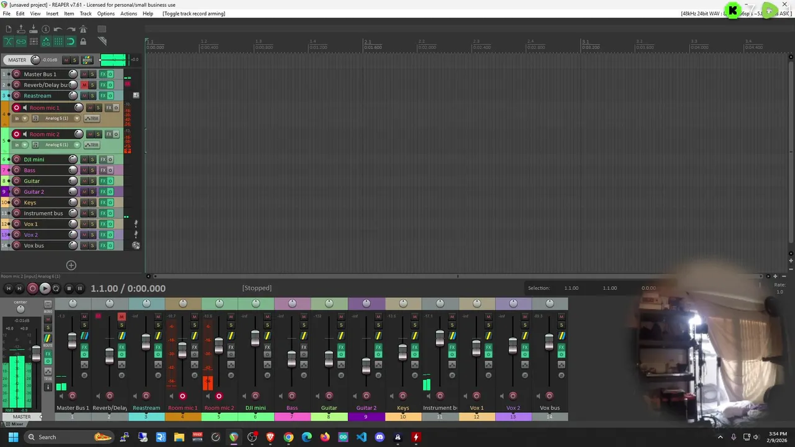The height and width of the screenshot is (447, 795).
Task: Solo the Master Bus 1 track
Action: (93, 74)
